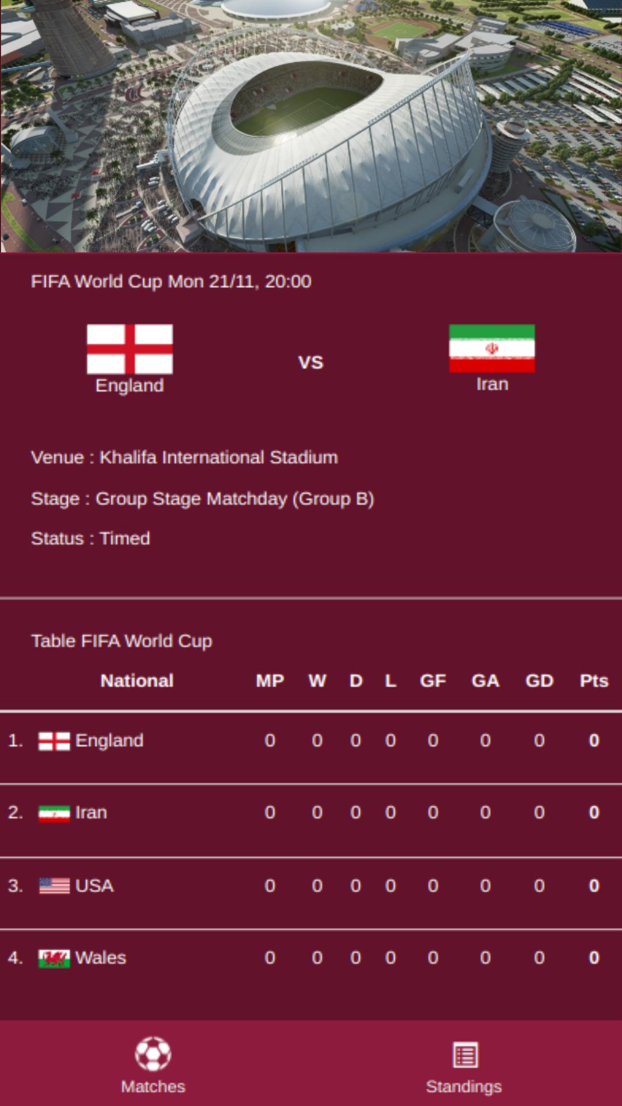Click the National column header
This screenshot has width=622, height=1106.
137,680
